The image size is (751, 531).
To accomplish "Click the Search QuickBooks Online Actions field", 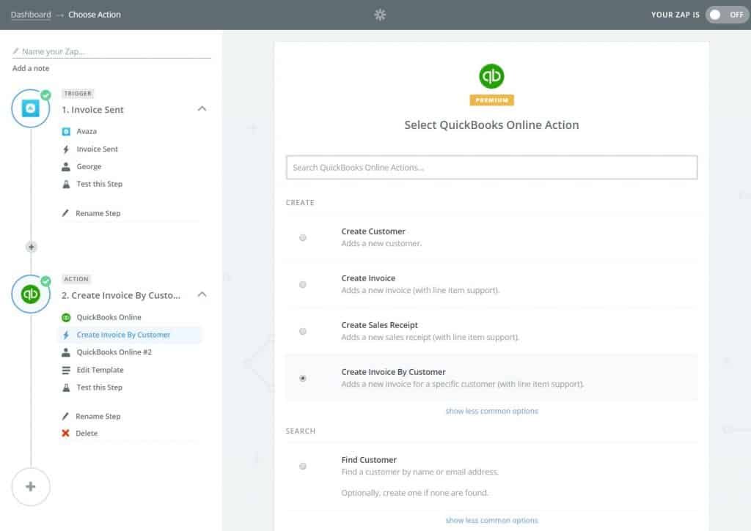I will [x=491, y=167].
